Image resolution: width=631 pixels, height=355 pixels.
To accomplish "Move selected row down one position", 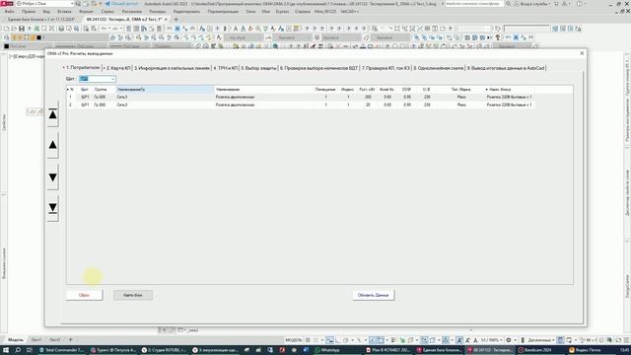I will (52, 177).
